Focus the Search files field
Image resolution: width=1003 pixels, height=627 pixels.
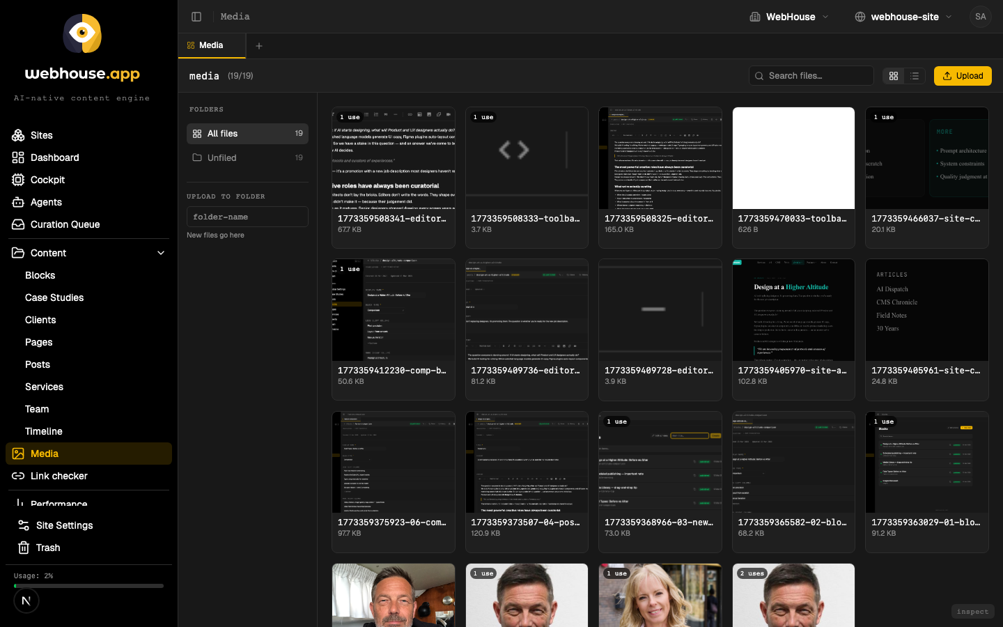click(x=811, y=76)
